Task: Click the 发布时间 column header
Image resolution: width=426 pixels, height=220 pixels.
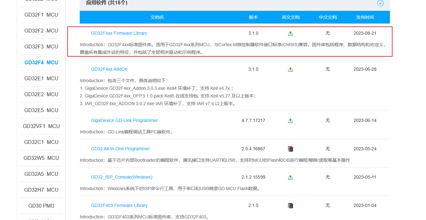Action: 365,17
